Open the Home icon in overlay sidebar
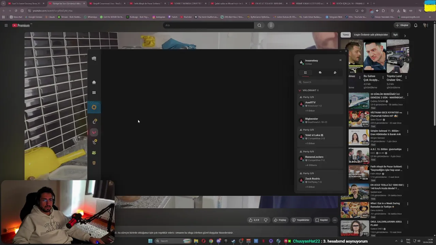The width and height of the screenshot is (436, 245). 94,82
